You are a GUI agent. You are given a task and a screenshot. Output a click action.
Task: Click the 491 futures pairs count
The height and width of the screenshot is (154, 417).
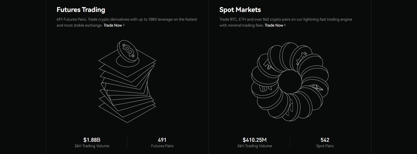tap(162, 140)
